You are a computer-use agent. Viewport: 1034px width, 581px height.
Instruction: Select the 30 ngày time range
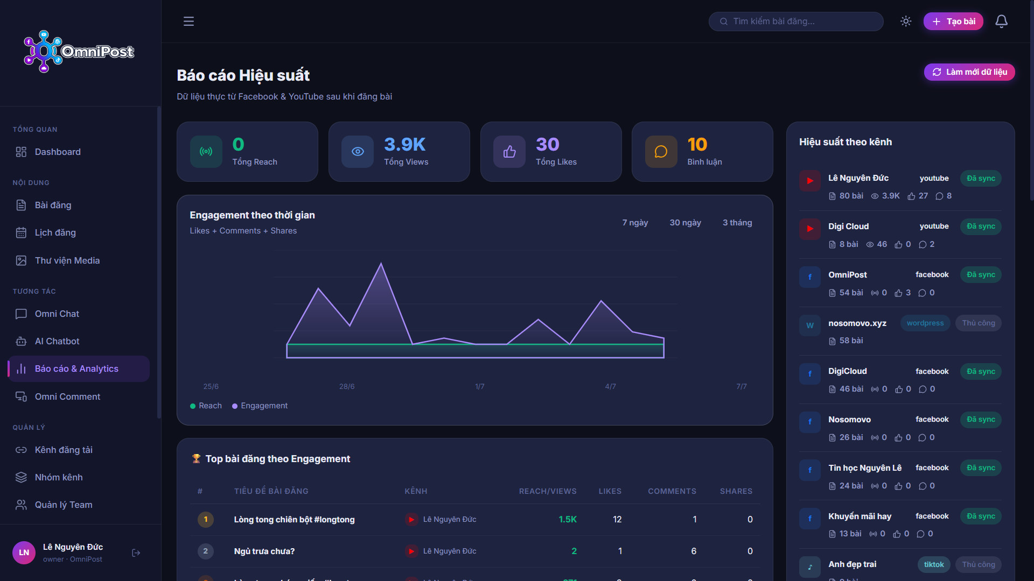(685, 223)
